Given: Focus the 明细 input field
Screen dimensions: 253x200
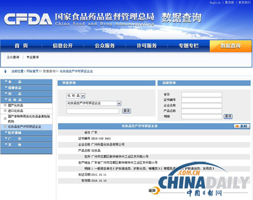Looking at the screenshot, I should 201,117.
